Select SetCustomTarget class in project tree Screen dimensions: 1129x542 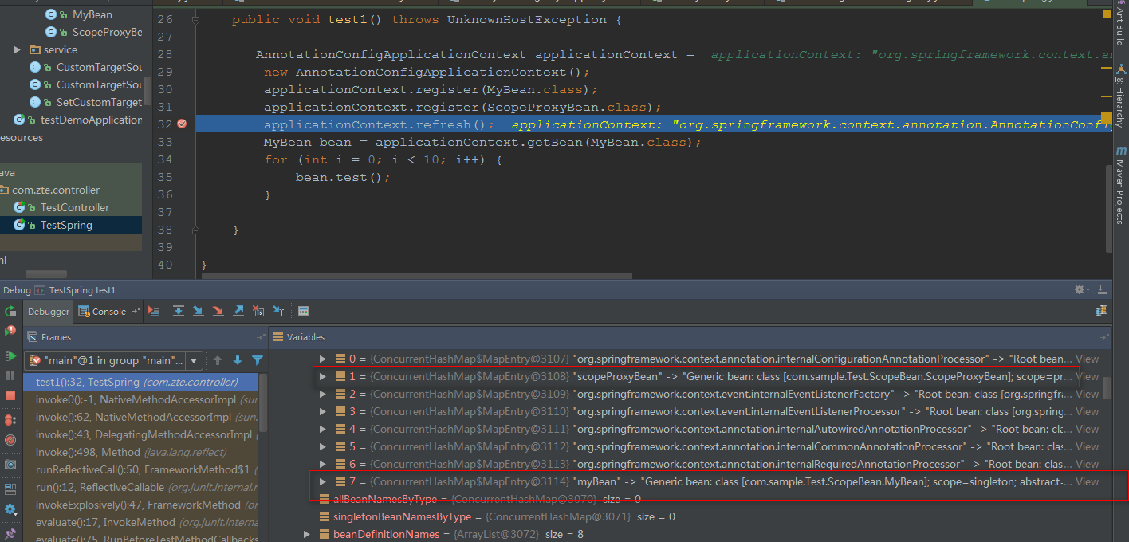99,103
